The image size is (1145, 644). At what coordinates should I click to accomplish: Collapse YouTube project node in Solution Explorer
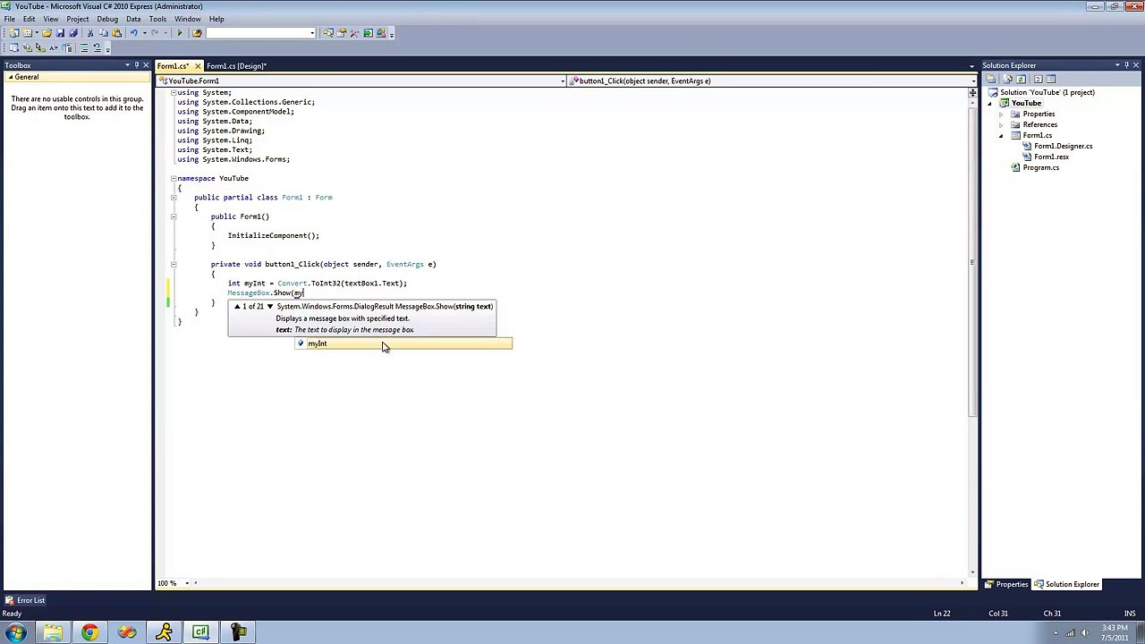tap(990, 104)
